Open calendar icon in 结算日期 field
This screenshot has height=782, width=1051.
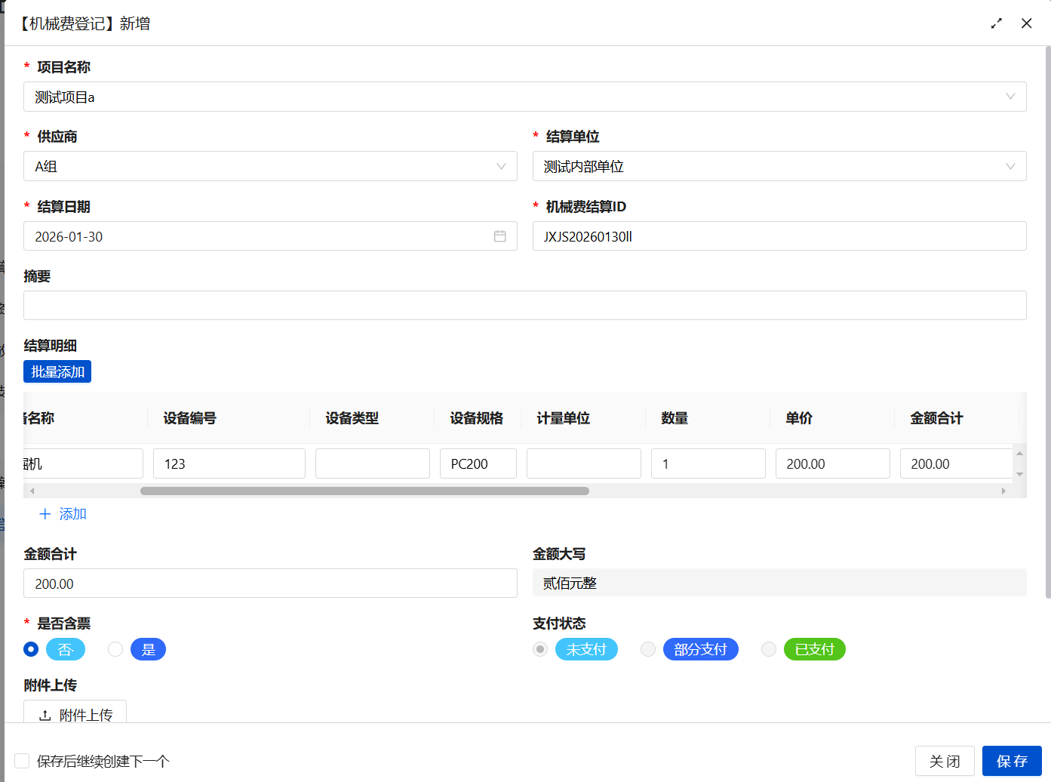coord(499,236)
